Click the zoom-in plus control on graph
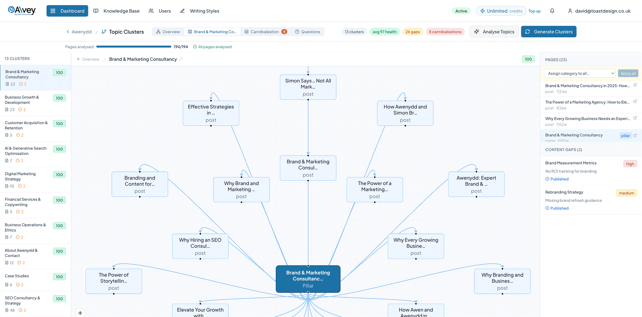This screenshot has width=642, height=317. coord(80,313)
